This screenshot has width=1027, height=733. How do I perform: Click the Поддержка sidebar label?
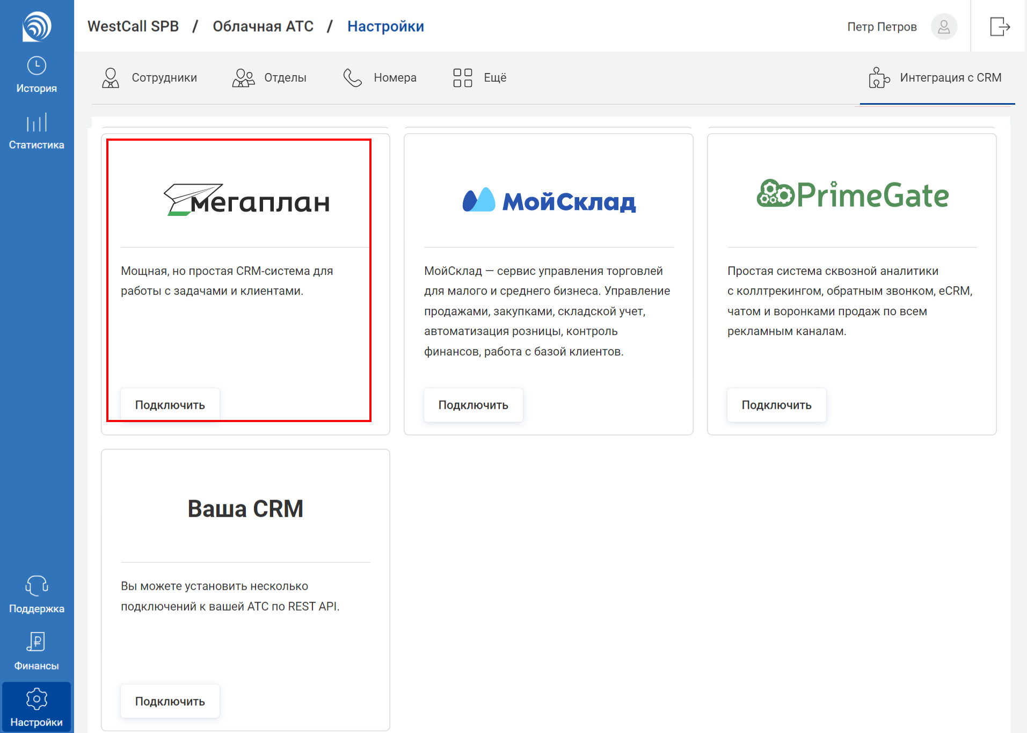pyautogui.click(x=37, y=609)
